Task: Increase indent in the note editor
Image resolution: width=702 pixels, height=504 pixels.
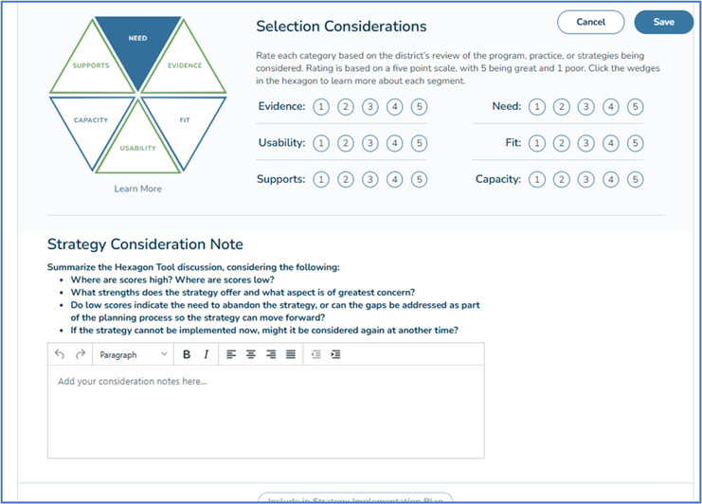Action: [335, 354]
